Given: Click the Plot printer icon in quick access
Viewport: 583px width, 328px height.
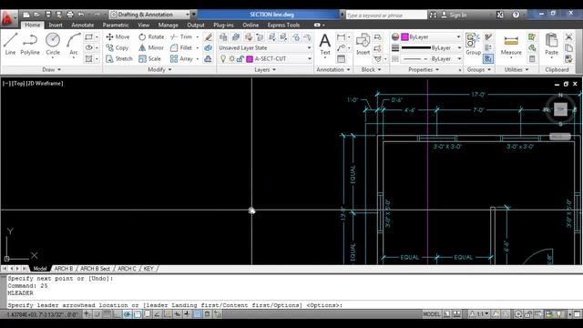Looking at the screenshot, I should point(70,15).
